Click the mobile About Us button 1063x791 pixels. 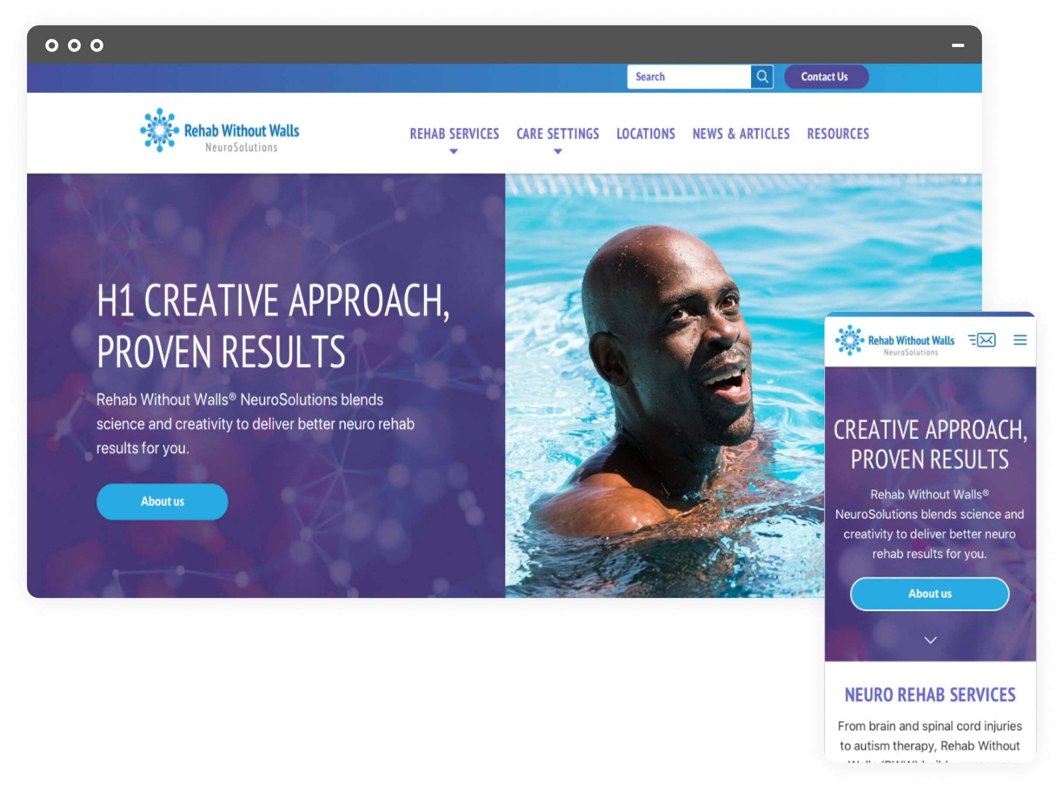[x=928, y=592]
